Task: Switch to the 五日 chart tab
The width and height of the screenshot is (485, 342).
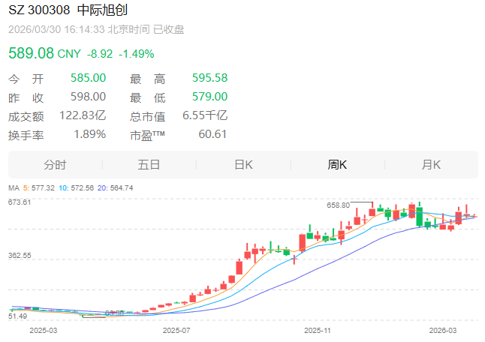Action: (149, 165)
